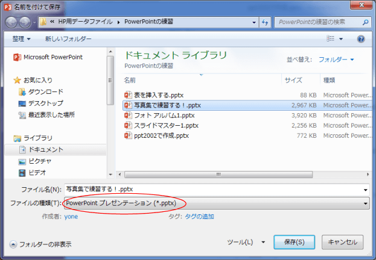This screenshot has height=260, width=376.
Task: Select ビデオ library
Action: tap(33, 173)
